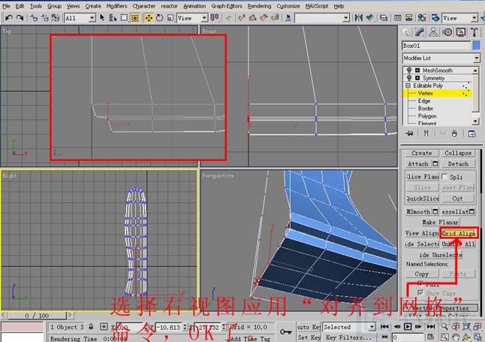Open the Tools menu
The height and width of the screenshot is (342, 485).
coord(36,6)
